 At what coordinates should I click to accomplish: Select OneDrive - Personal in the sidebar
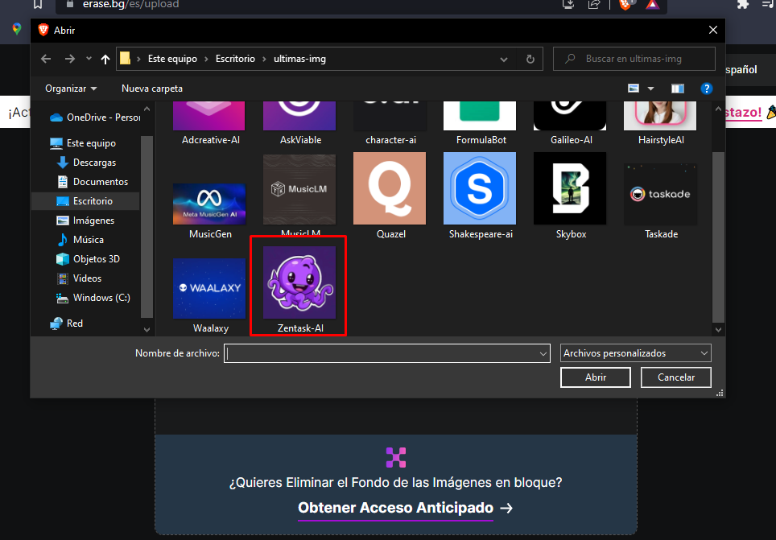95,117
